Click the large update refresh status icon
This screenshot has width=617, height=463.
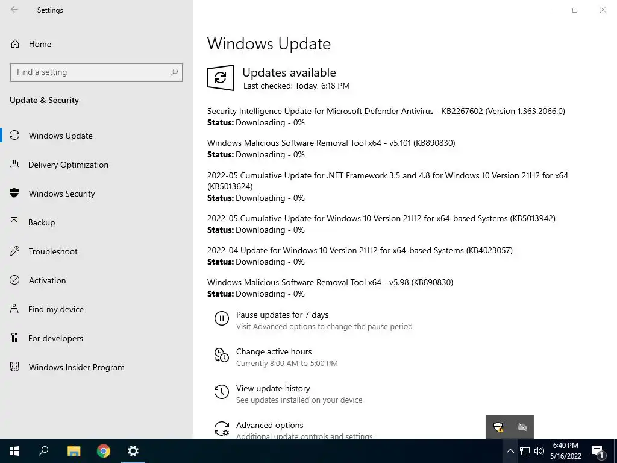[221, 78]
